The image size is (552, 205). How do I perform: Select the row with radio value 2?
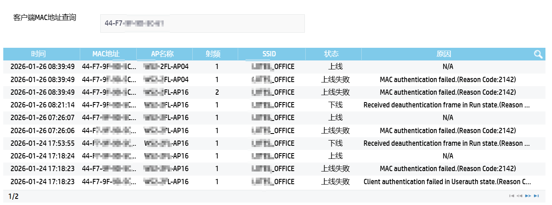217,92
